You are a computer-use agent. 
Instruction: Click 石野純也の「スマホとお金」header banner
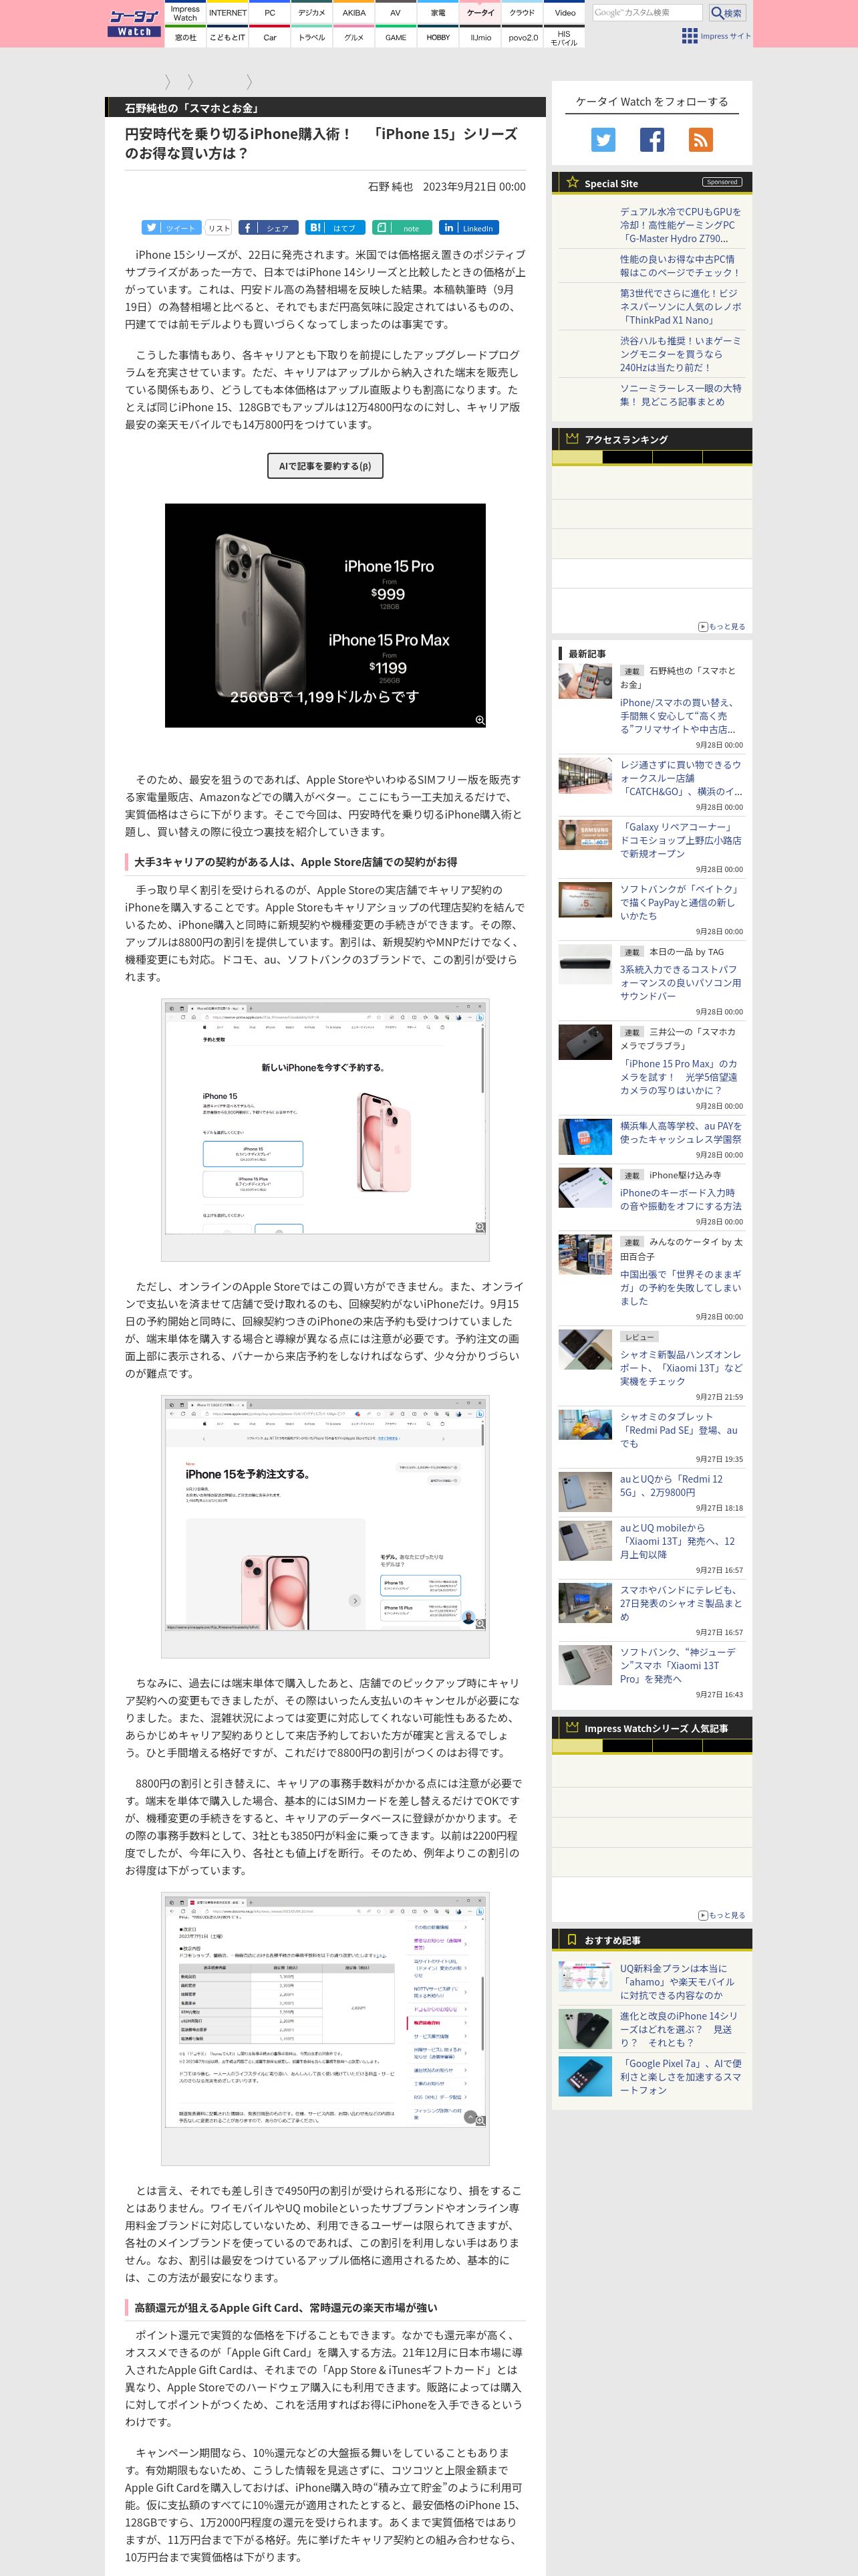coord(325,107)
